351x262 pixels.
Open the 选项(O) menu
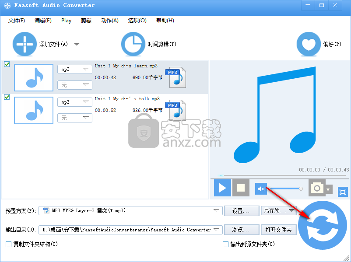point(137,21)
